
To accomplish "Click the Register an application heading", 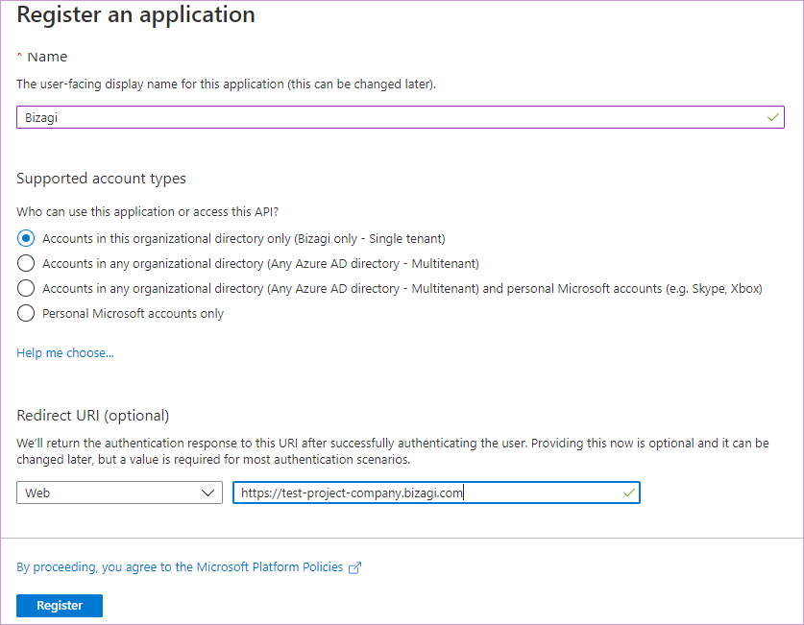I will click(135, 14).
